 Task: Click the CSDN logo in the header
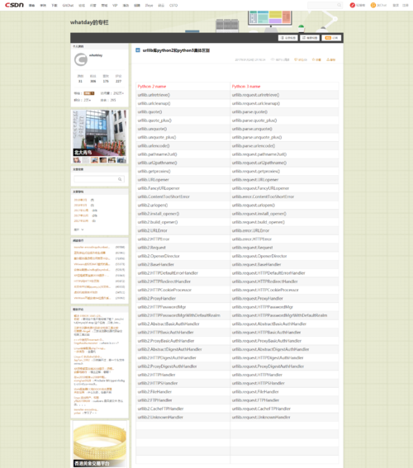tap(14, 5)
